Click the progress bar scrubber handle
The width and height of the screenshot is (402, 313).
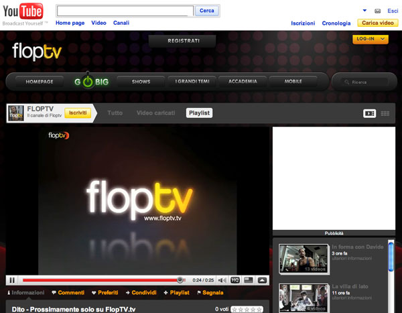[x=180, y=280]
